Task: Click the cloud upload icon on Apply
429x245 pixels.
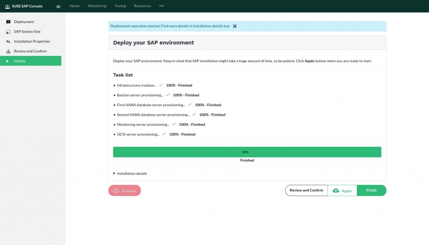Action: [x=336, y=190]
